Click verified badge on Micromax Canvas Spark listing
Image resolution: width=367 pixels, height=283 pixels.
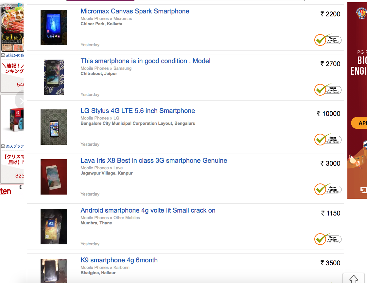(328, 40)
